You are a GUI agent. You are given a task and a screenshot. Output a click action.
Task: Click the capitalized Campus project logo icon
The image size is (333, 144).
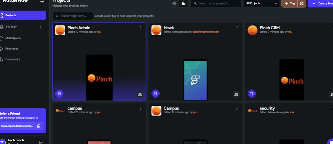156,111
